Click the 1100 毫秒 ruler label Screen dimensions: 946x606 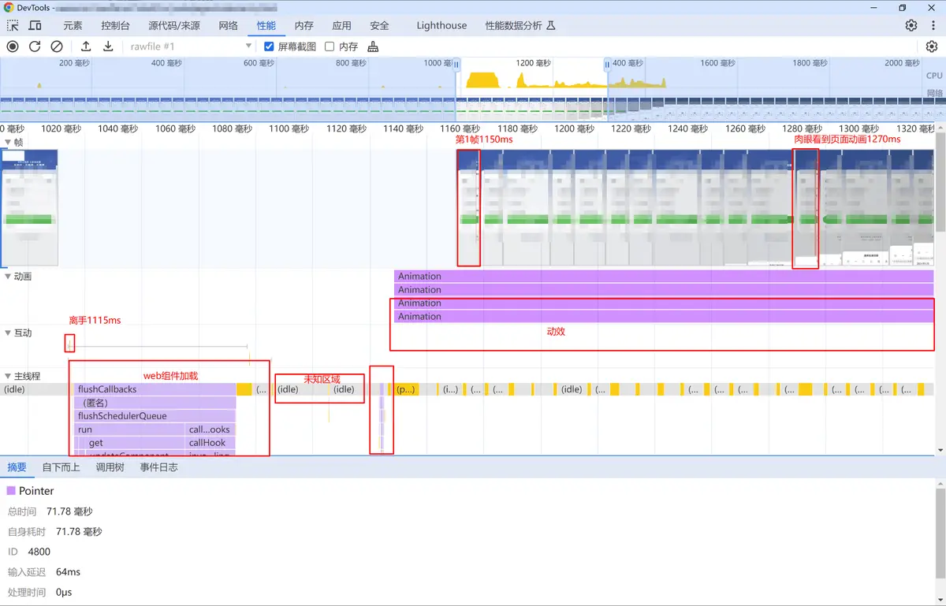[290, 128]
